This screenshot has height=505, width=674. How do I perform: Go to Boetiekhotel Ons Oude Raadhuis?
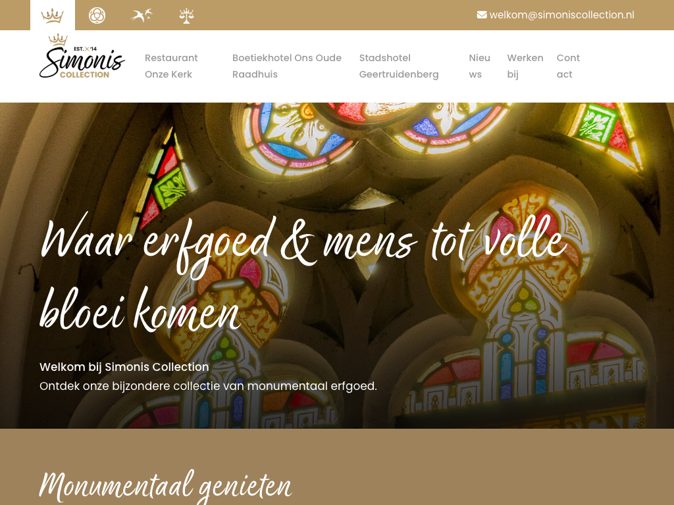point(287,66)
